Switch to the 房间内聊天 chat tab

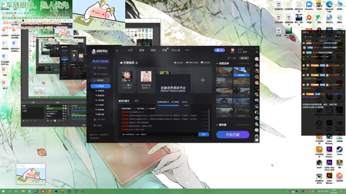[x=124, y=101]
